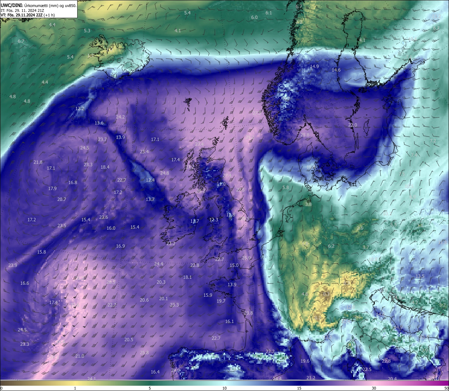Click the 23.4 map value
The height and width of the screenshot is (391, 449).
pos(144,152)
